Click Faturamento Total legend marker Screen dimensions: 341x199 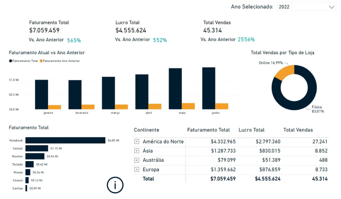point(10,61)
